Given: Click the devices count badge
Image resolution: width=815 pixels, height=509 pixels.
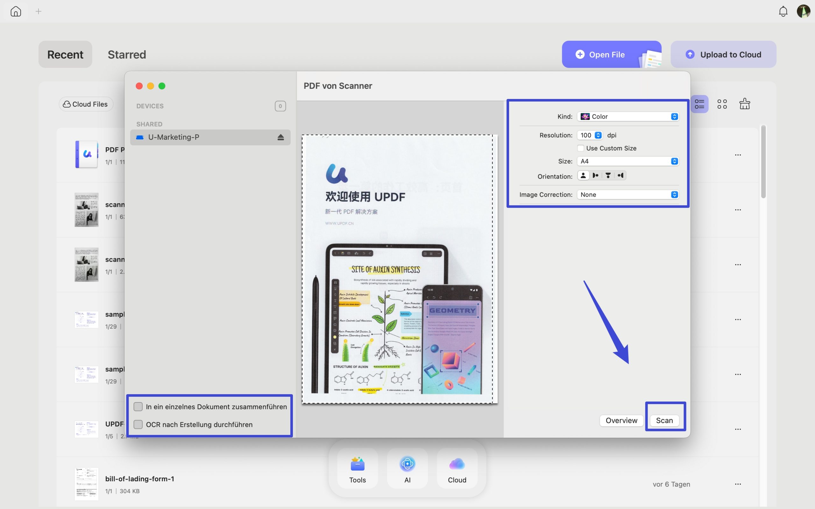Looking at the screenshot, I should [280, 106].
